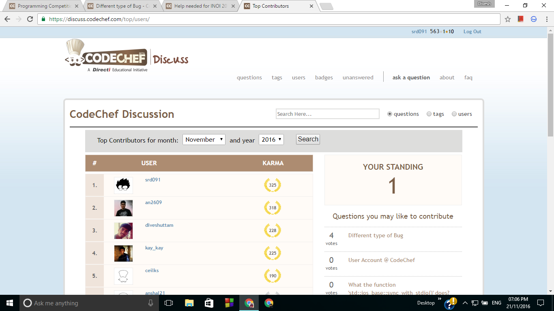This screenshot has width=554, height=311.
Task: Click the ENG language indicator
Action: point(496,303)
